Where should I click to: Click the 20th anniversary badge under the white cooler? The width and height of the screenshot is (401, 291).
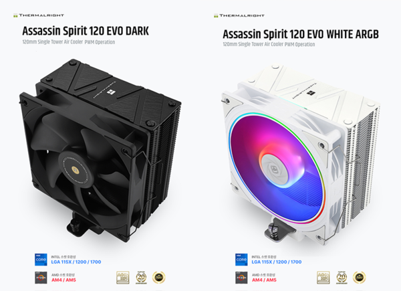342,278
